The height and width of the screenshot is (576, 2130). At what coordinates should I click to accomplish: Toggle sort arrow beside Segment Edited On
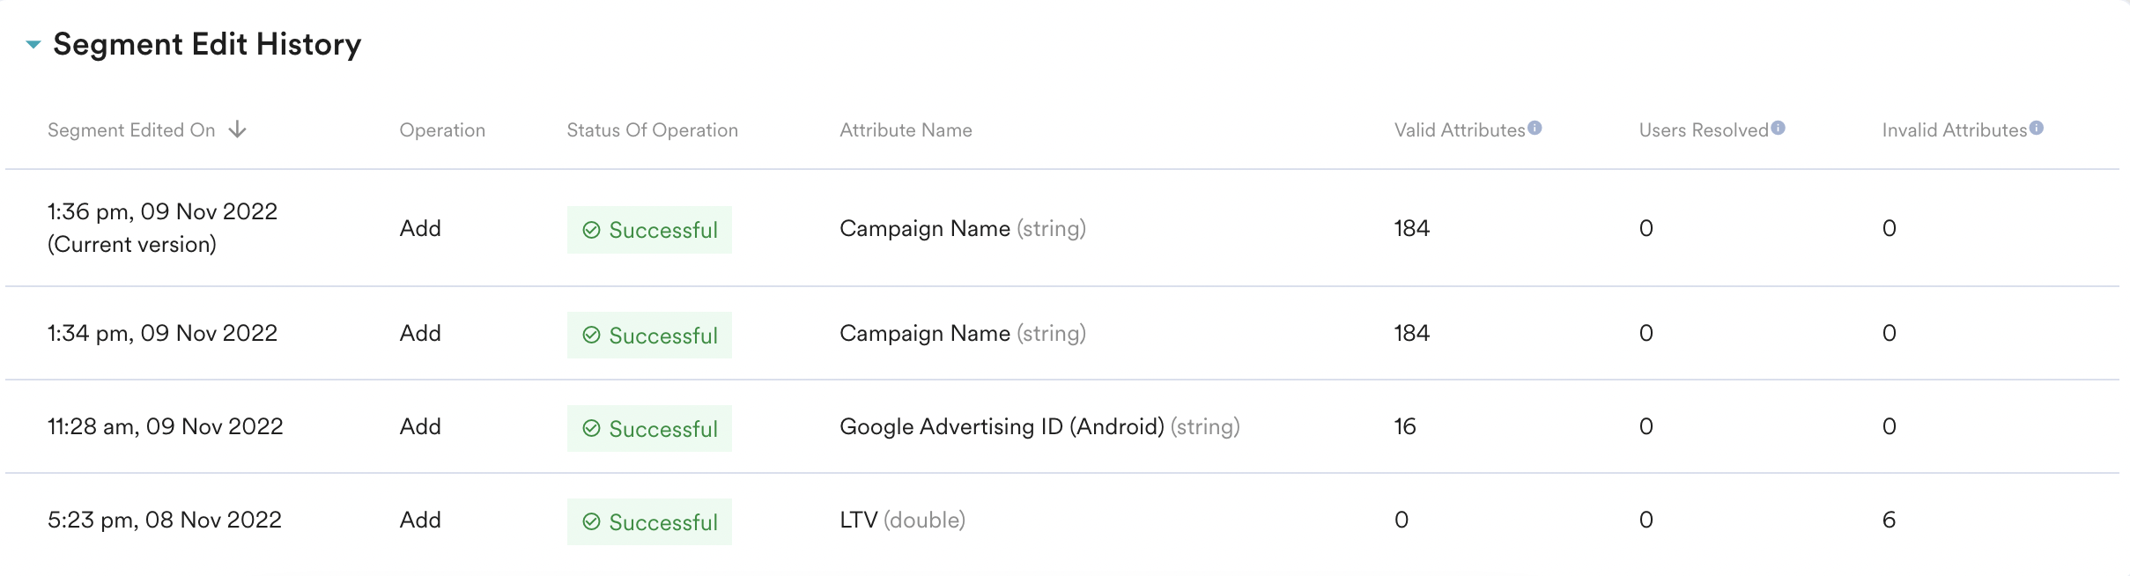[x=237, y=130]
